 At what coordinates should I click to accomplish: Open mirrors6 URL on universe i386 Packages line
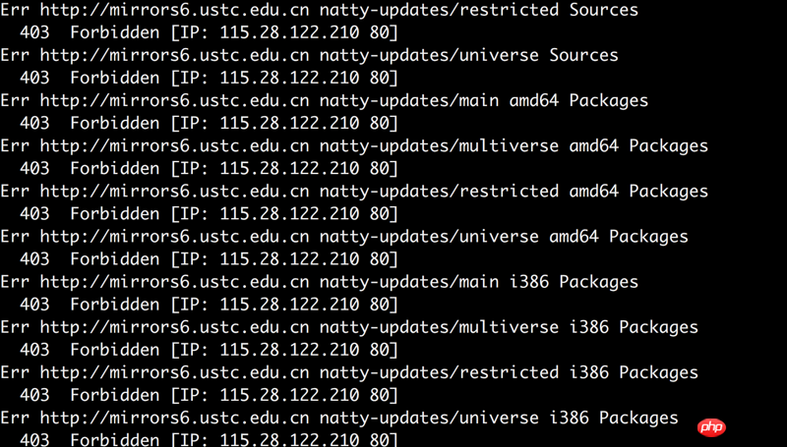point(175,418)
